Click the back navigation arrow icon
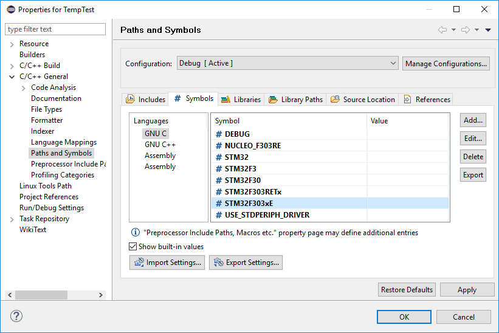499x333 pixels. (x=442, y=30)
